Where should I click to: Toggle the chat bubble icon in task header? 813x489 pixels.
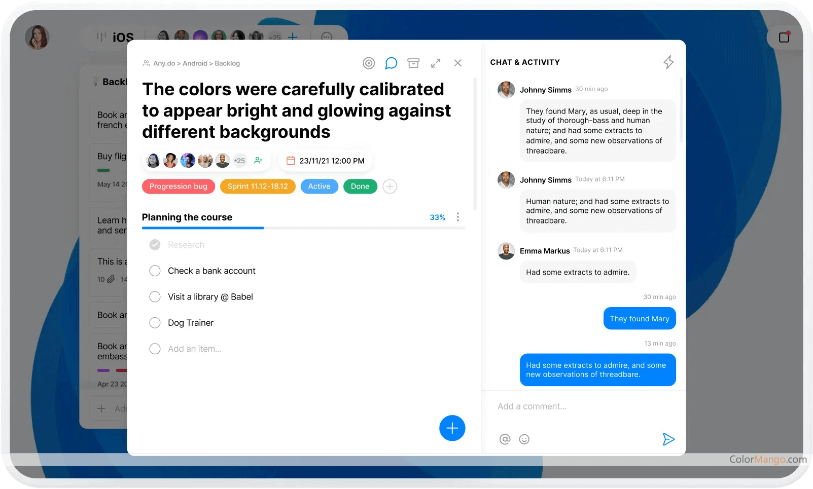[x=391, y=63]
